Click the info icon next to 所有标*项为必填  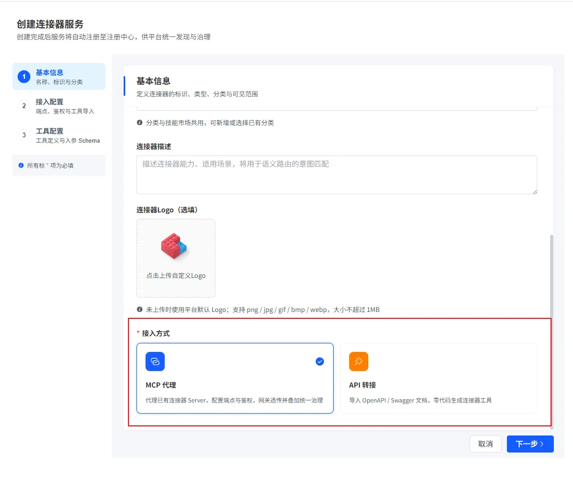tap(21, 166)
